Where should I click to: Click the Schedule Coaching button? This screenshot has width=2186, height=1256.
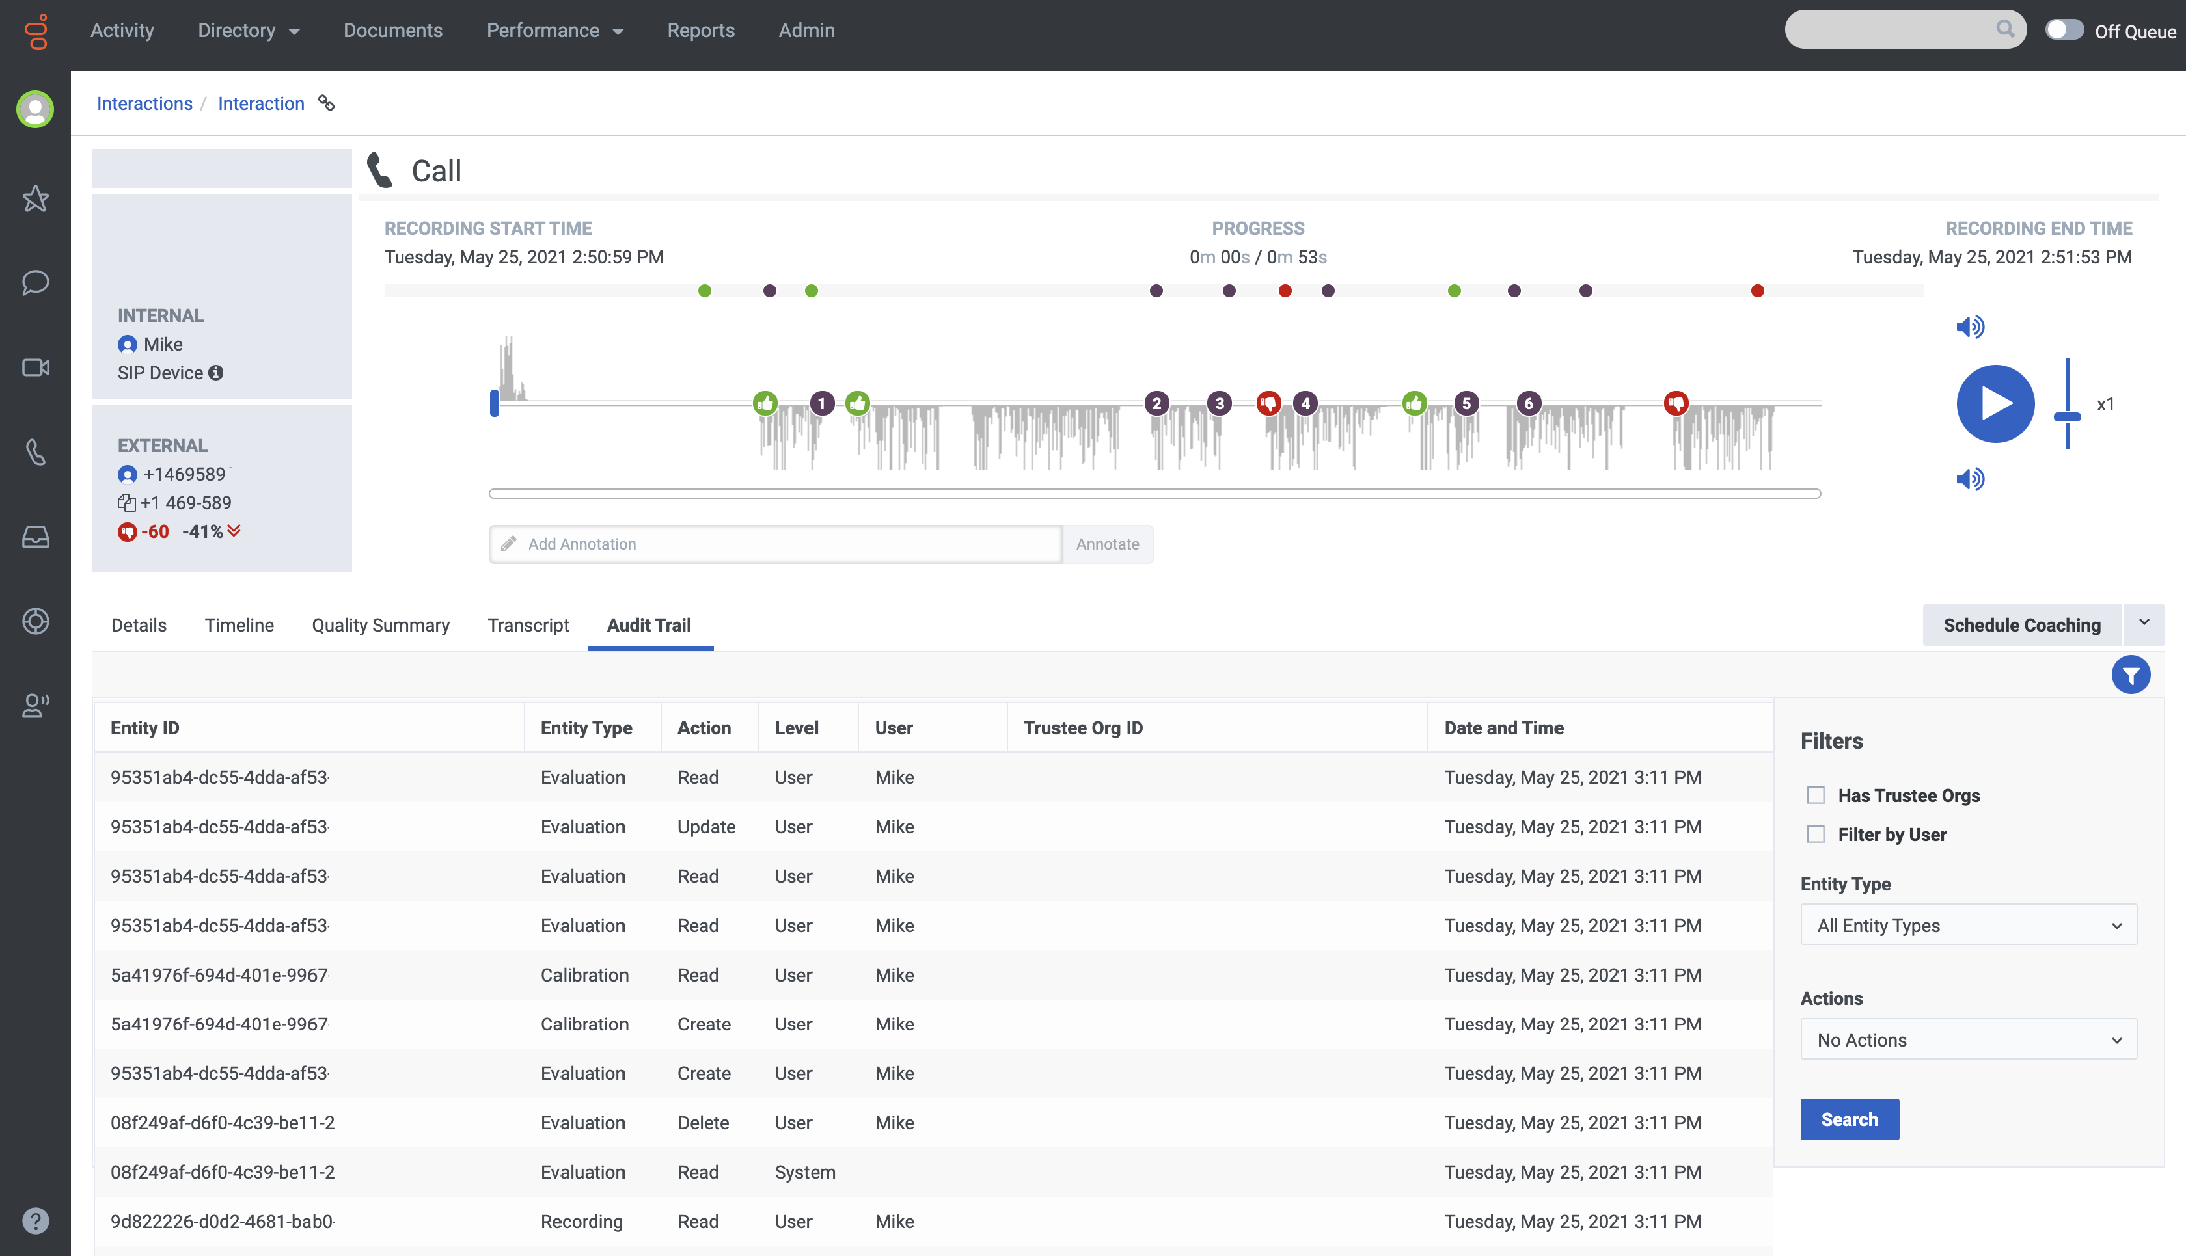click(2022, 624)
